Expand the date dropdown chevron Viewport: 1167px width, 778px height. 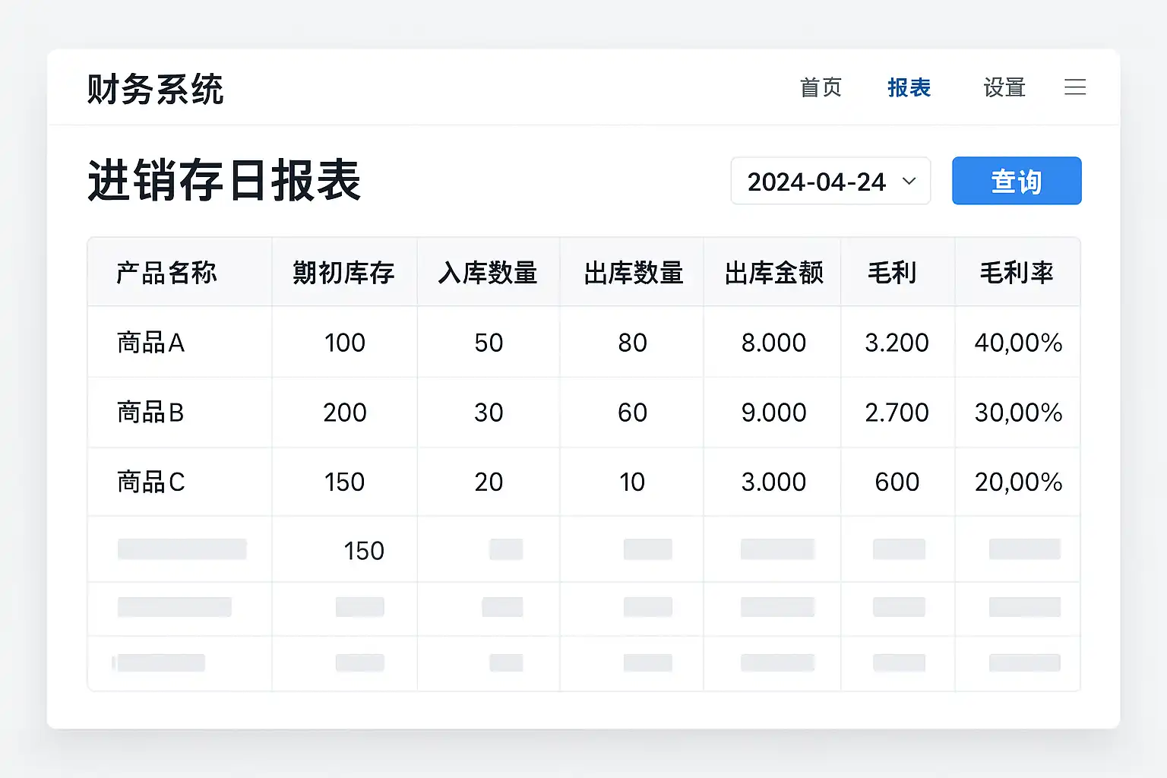coord(909,182)
